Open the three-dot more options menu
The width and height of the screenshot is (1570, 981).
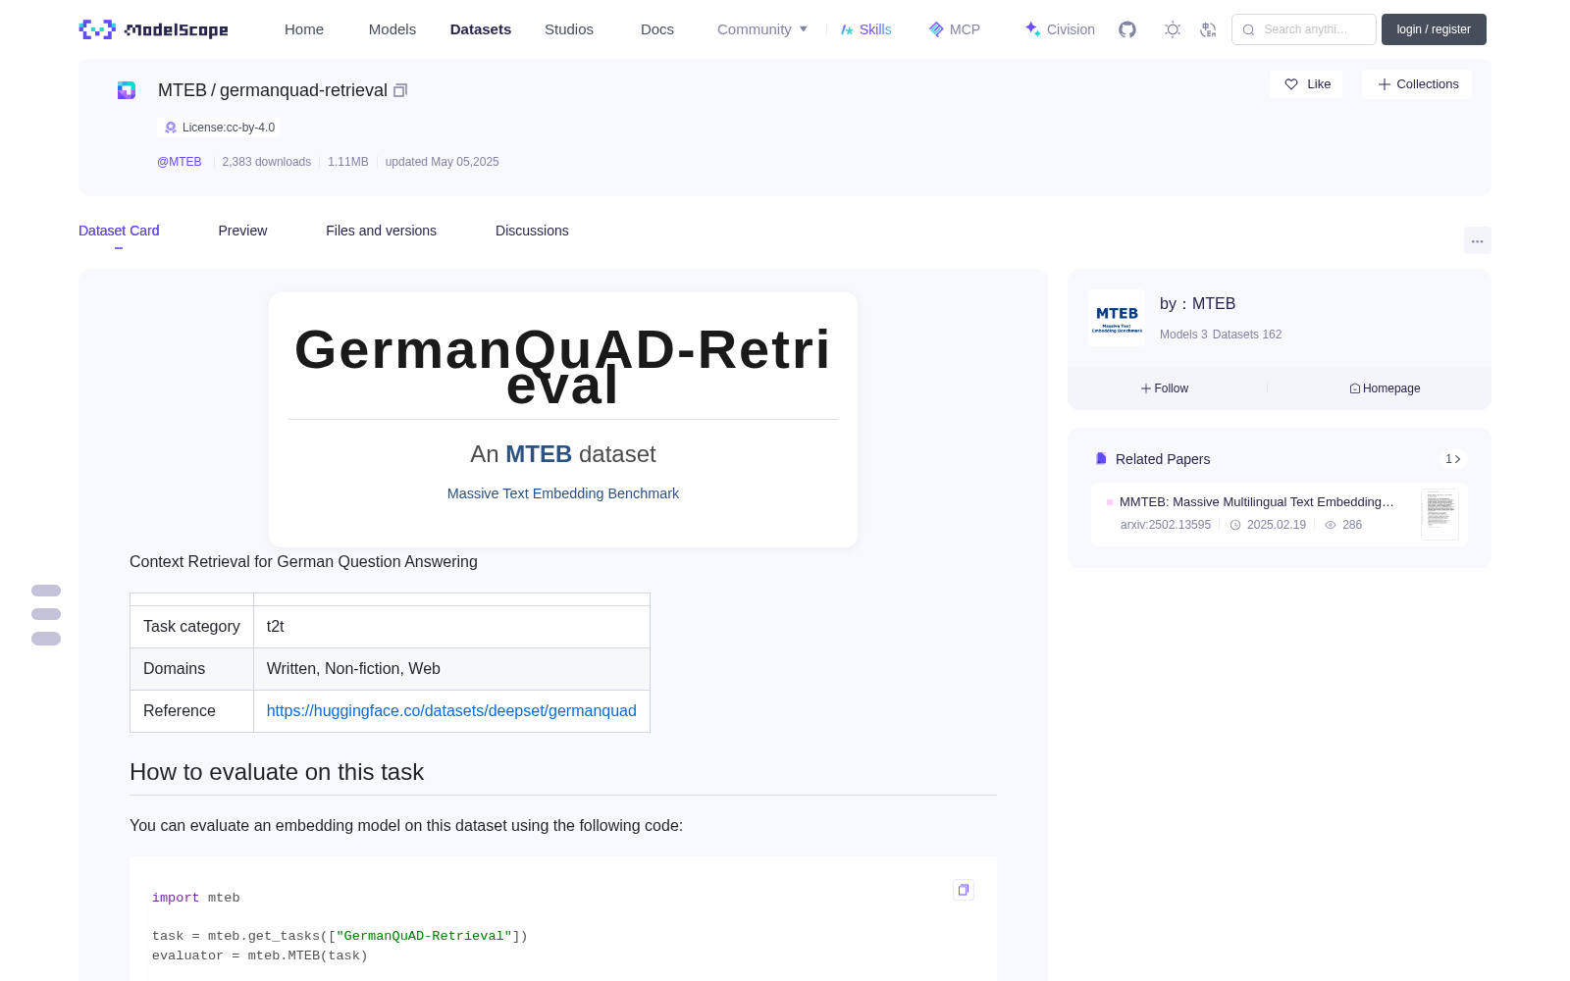1478,240
